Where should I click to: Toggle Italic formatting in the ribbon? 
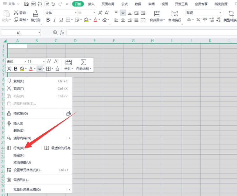54,20
